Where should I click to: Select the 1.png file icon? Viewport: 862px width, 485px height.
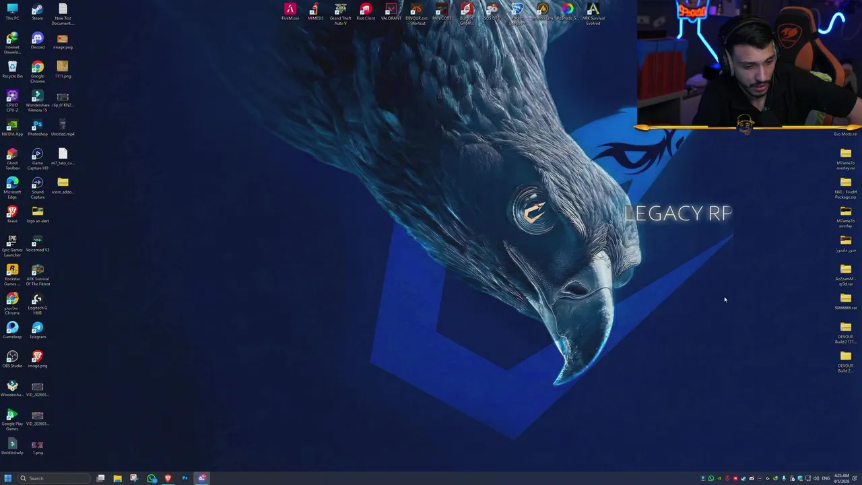tap(37, 447)
